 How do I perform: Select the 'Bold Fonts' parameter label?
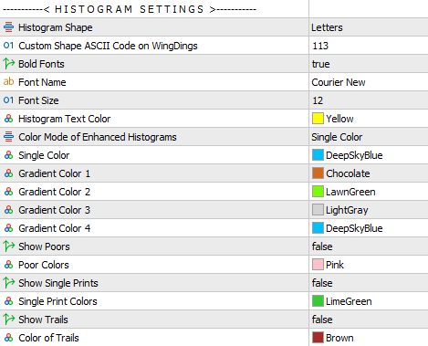[41, 64]
